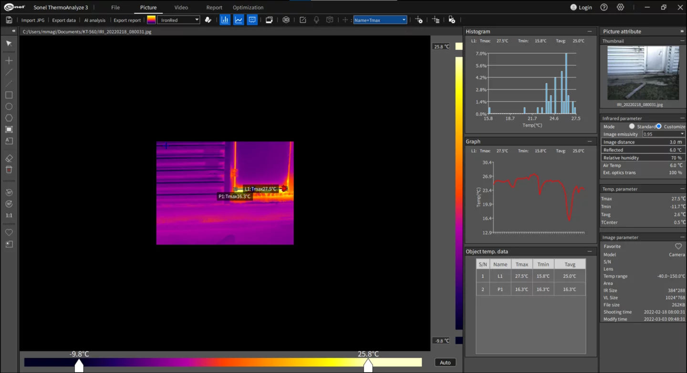Toggle the graph panel icon
Screen dimensions: 687x373
pos(239,20)
